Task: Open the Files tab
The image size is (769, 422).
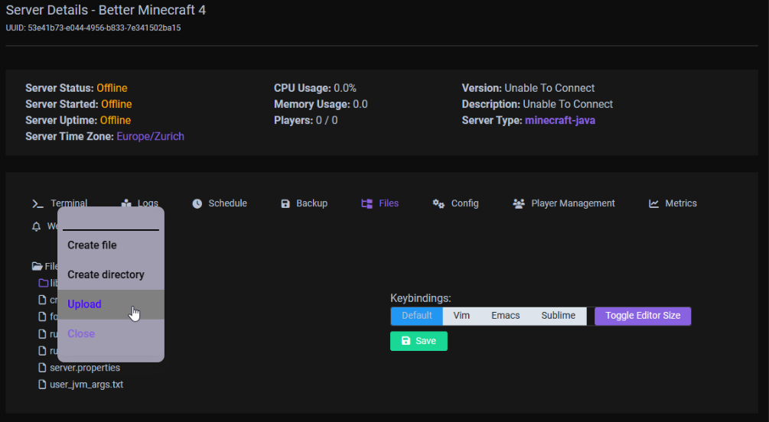Action: click(380, 203)
